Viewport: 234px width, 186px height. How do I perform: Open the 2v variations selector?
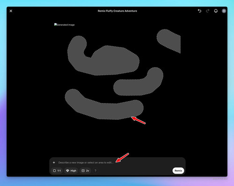coord(85,171)
